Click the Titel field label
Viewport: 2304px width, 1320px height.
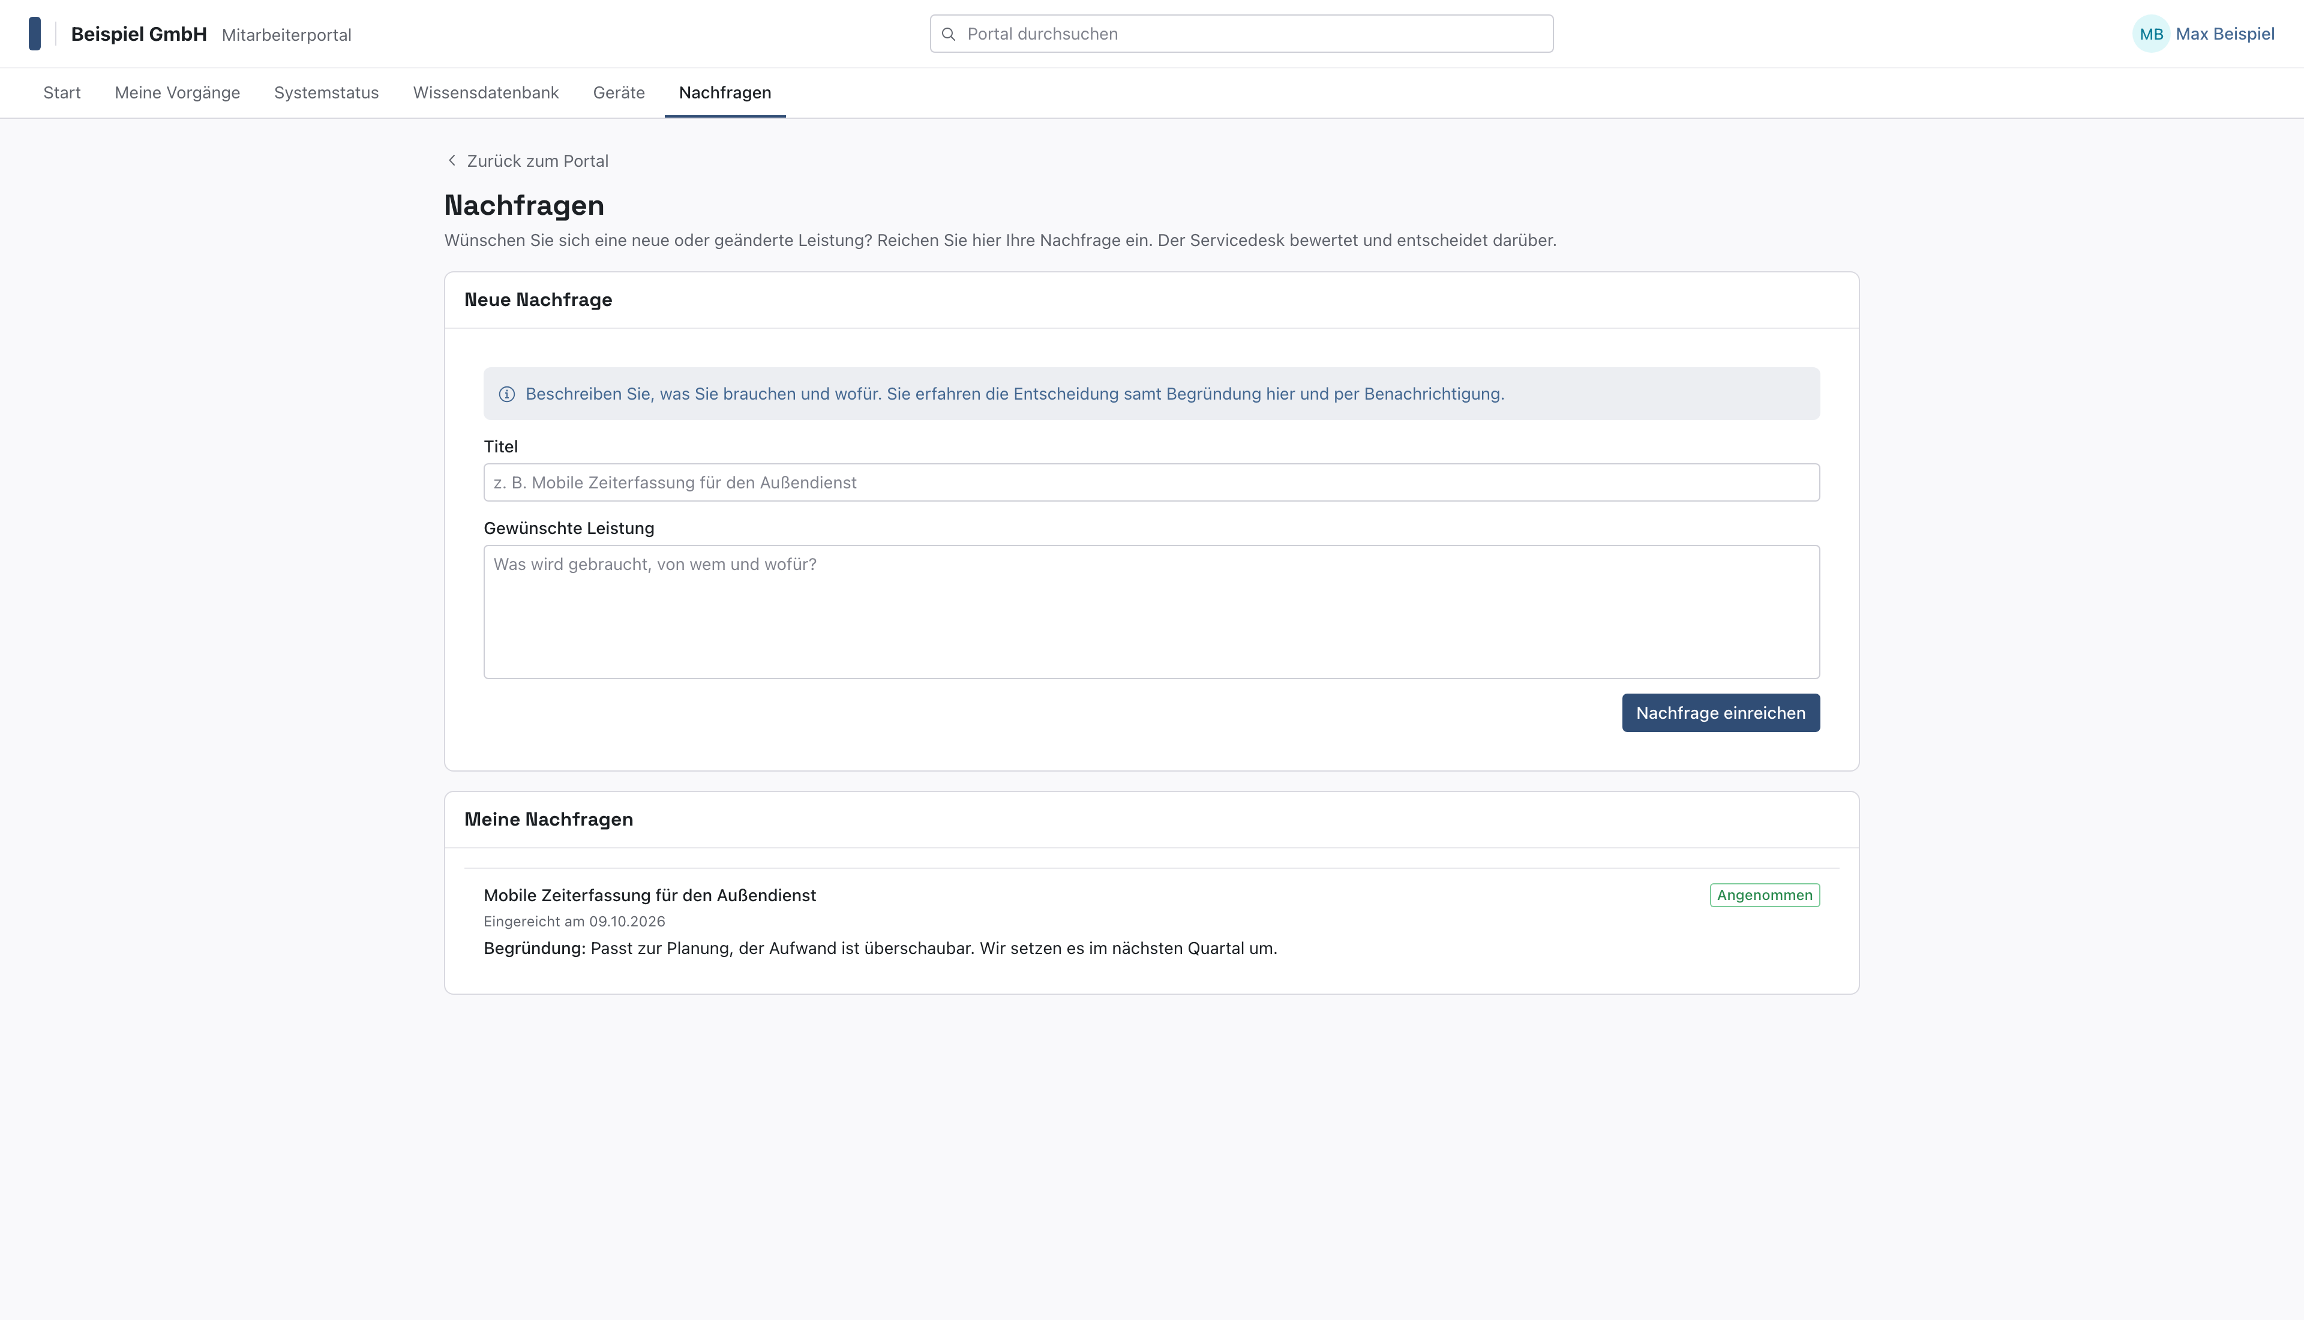tap(500, 446)
